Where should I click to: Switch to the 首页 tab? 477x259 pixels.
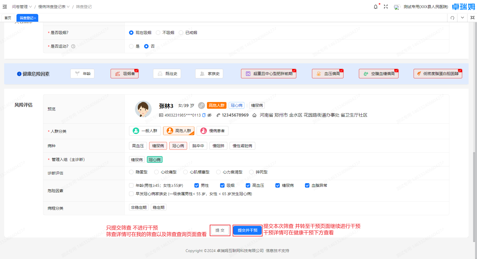point(8,18)
